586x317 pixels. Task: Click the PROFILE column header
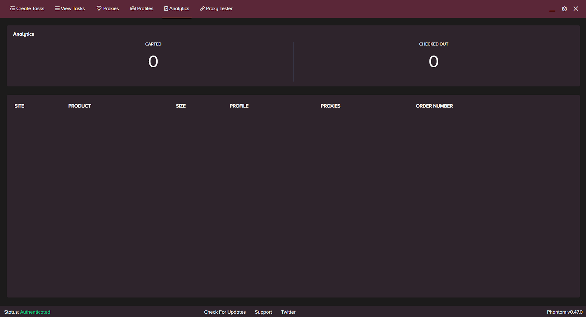[x=239, y=106]
